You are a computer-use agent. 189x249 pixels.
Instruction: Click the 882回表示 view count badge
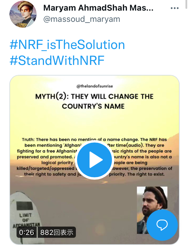click(x=57, y=232)
